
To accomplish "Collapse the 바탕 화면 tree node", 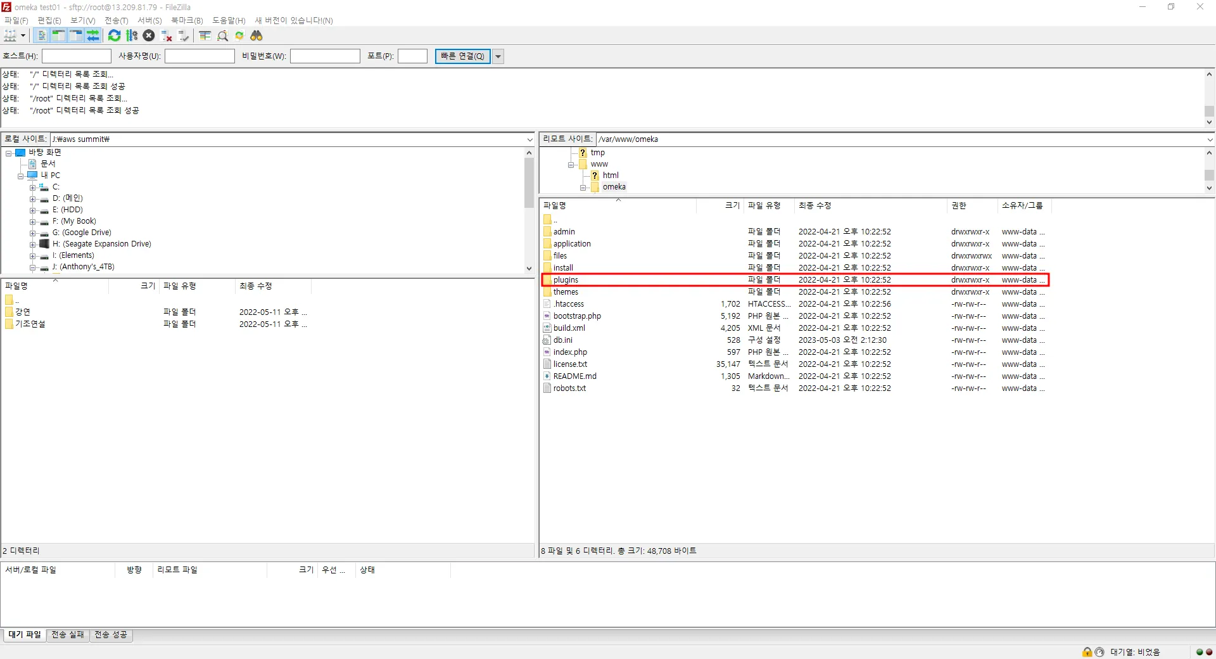I will point(9,153).
